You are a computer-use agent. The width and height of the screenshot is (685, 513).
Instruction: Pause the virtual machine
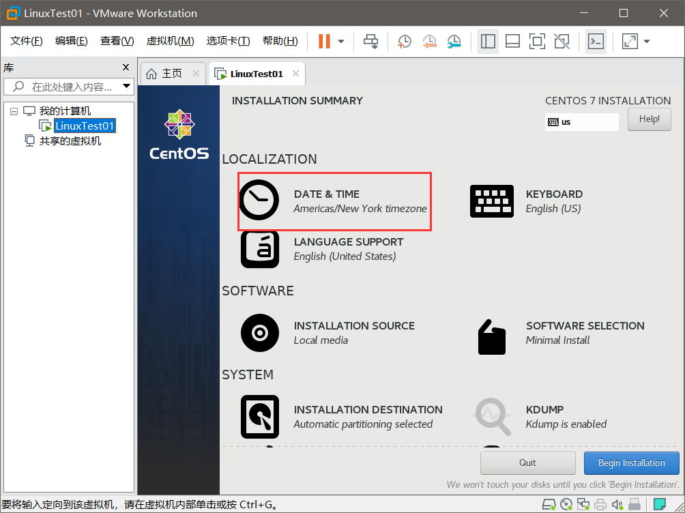[324, 42]
